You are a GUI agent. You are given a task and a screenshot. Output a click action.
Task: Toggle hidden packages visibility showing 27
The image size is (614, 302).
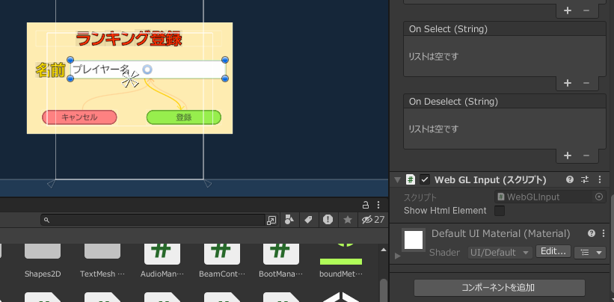tap(372, 220)
